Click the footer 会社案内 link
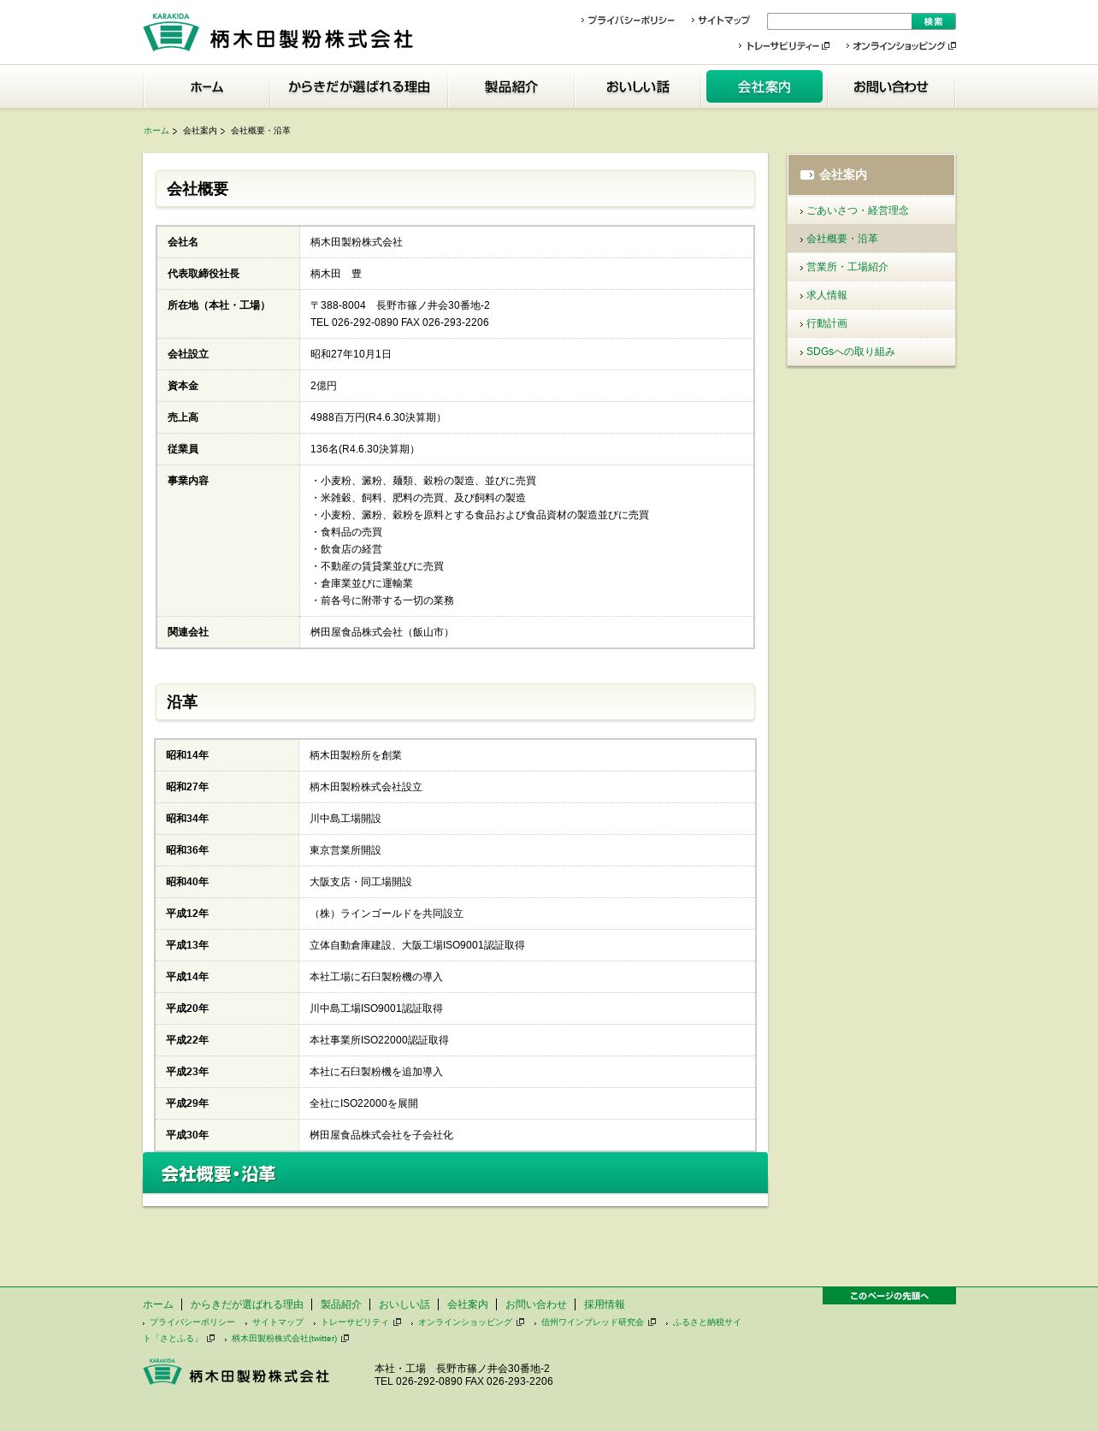The image size is (1098, 1431). [468, 1304]
